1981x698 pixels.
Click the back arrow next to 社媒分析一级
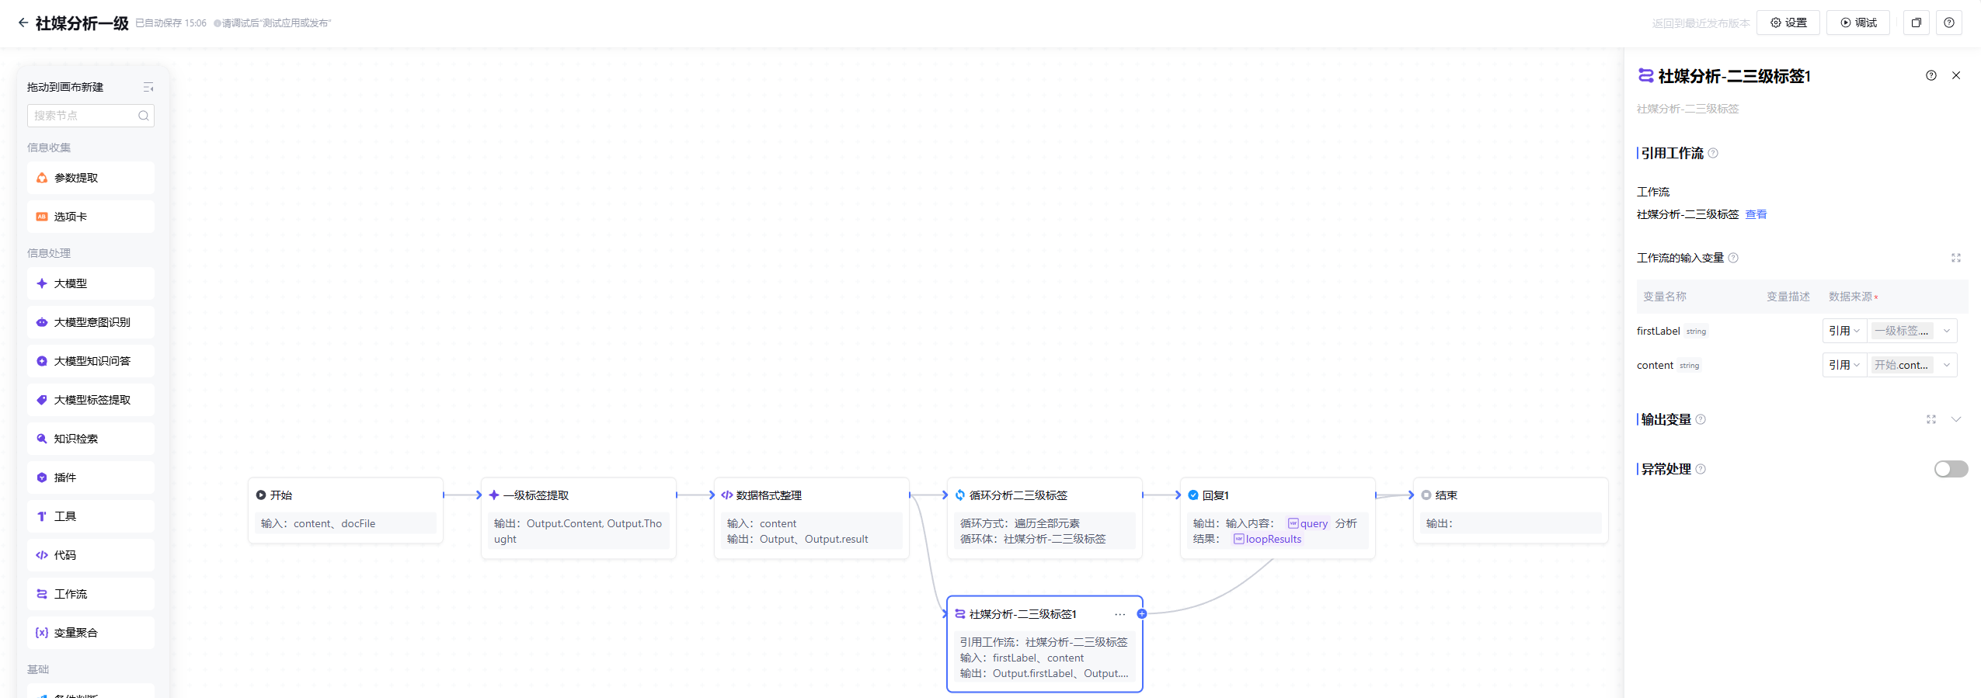pos(23,23)
